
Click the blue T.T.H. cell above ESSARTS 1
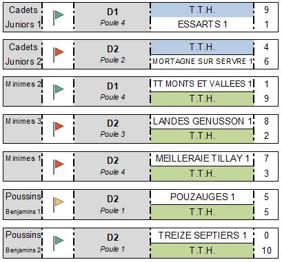(x=202, y=10)
